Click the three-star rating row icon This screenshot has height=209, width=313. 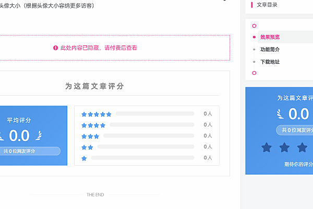click(x=90, y=136)
